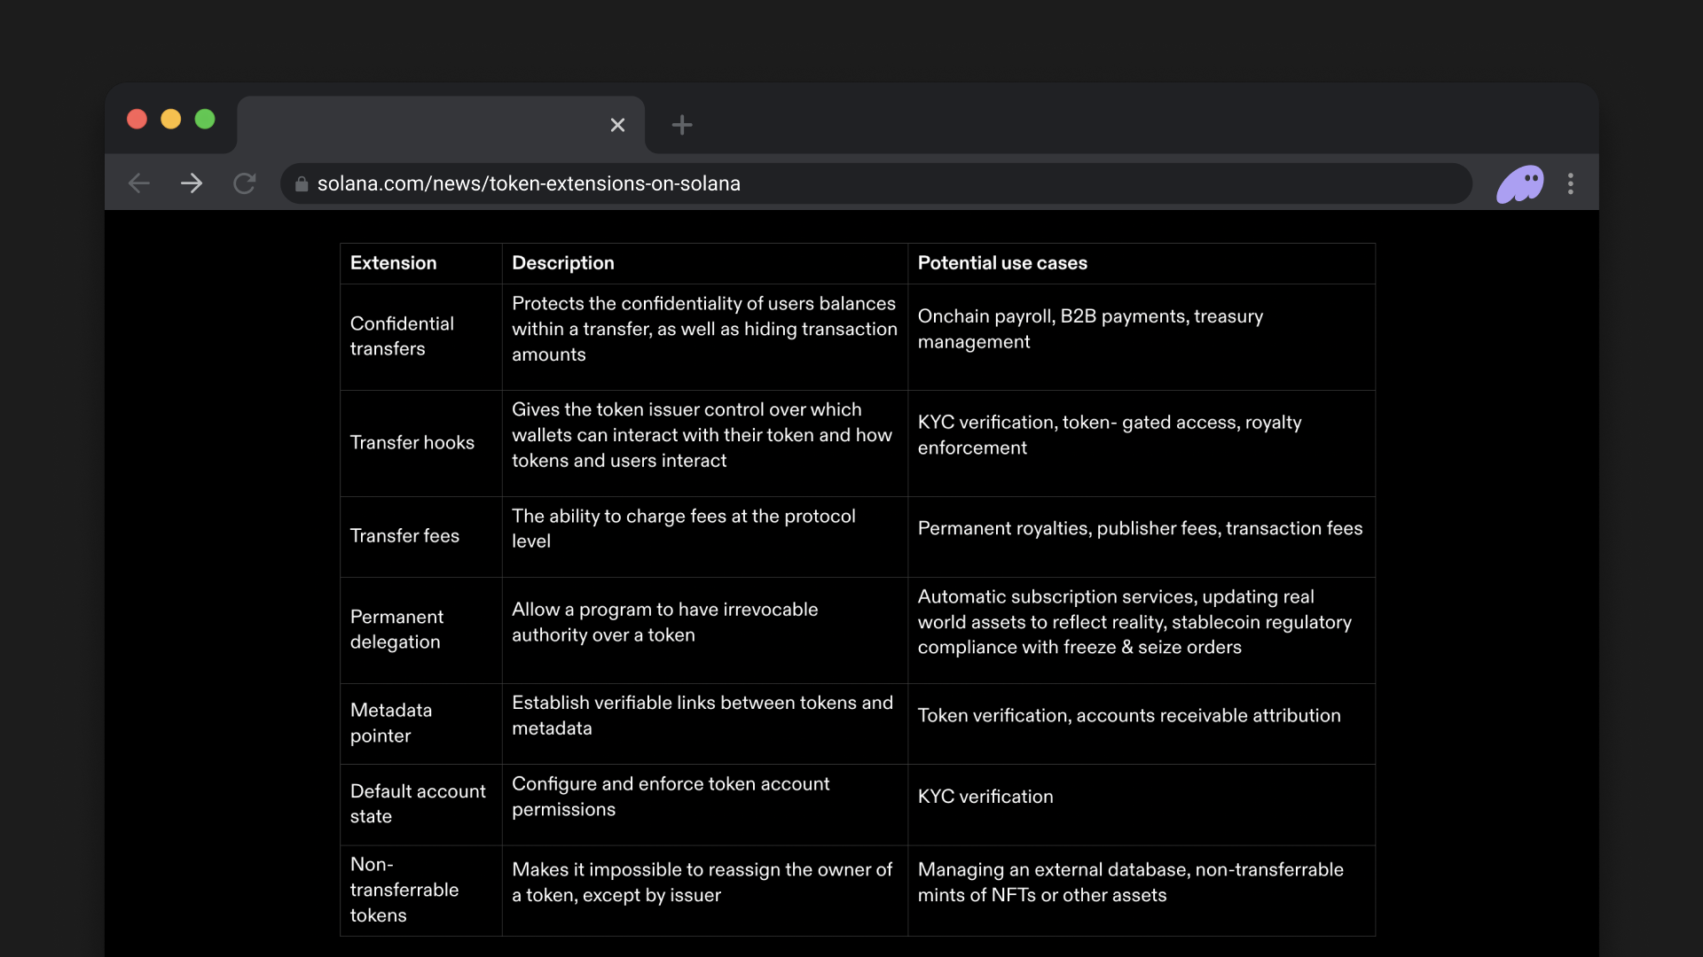Open the three-dot browser menu
Viewport: 1703px width, 957px height.
tap(1571, 183)
